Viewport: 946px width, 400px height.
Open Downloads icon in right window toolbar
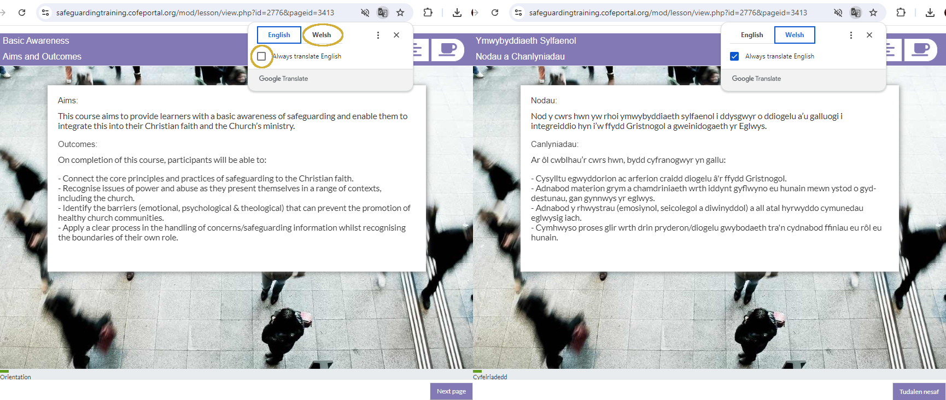click(x=930, y=12)
